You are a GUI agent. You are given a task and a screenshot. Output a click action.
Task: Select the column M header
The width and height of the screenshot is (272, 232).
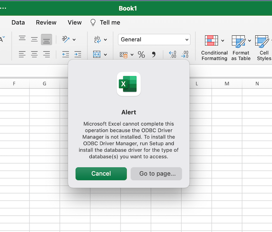point(227,84)
